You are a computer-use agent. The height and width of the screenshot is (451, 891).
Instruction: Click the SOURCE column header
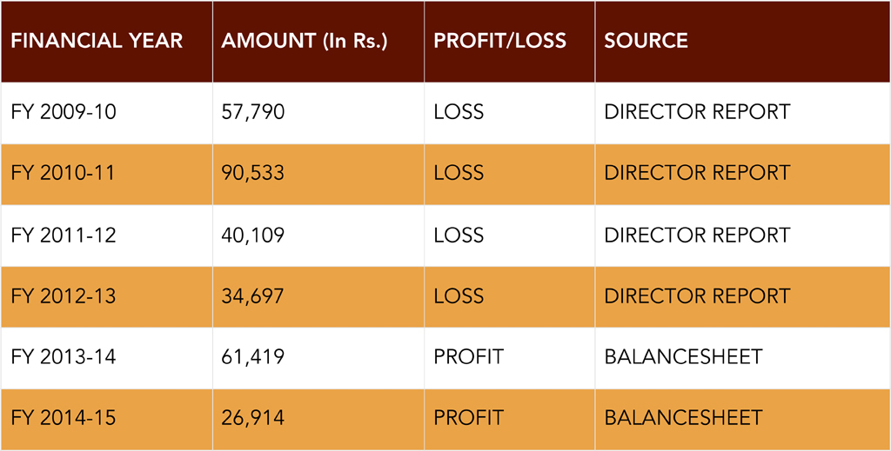(x=646, y=41)
